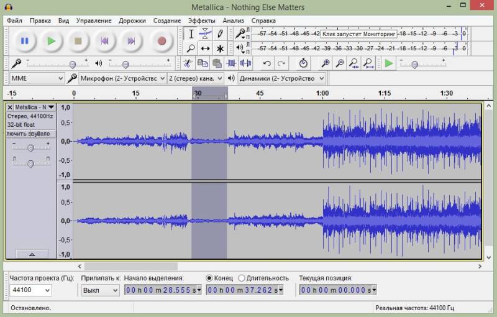Click the Undo arrow icon
The image size is (497, 317).
(x=267, y=63)
